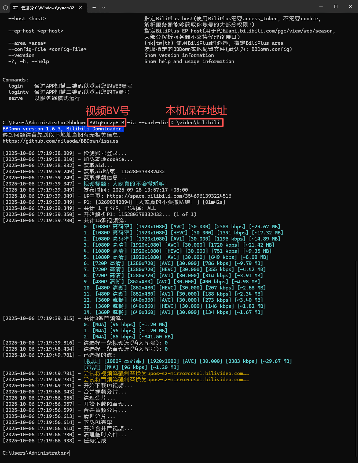
Task: Open the github.com/nilaoda/BBDown/issues link
Action: point(60,141)
